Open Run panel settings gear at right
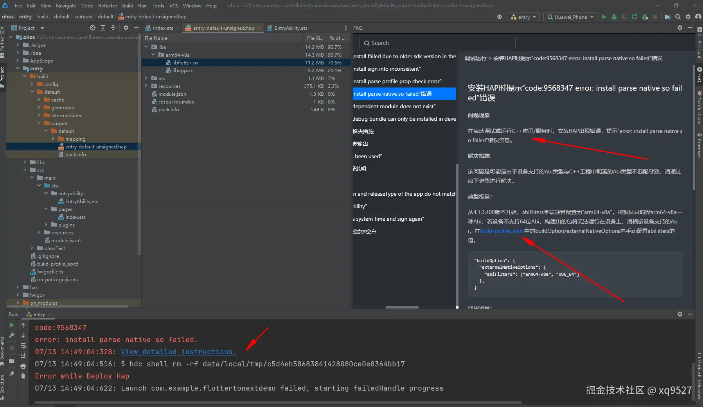Screen dimensions: 703x407 point(680,314)
